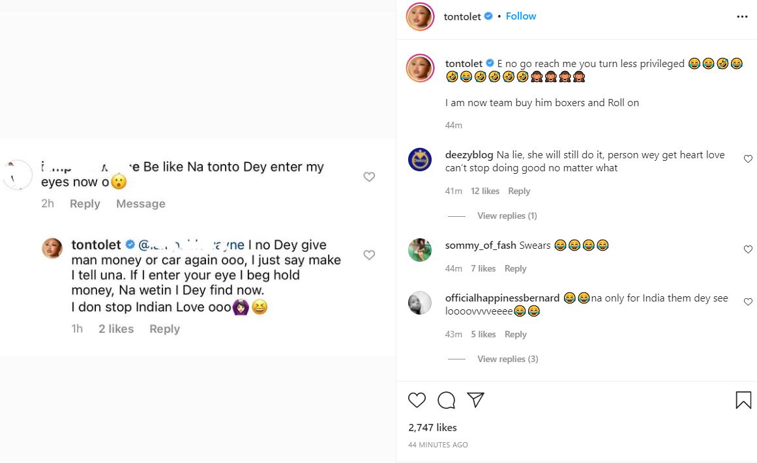Open deezyblog's avatar
757x463 pixels.
click(420, 160)
